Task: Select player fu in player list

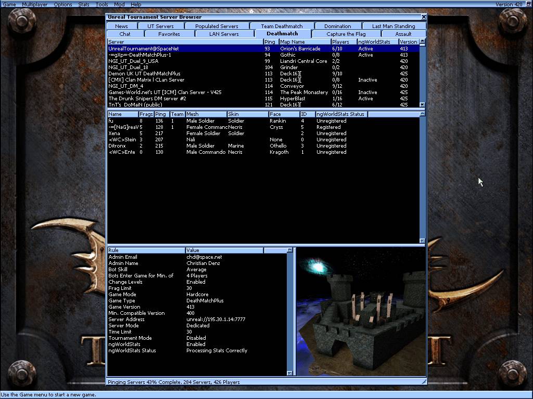Action: coord(263,121)
